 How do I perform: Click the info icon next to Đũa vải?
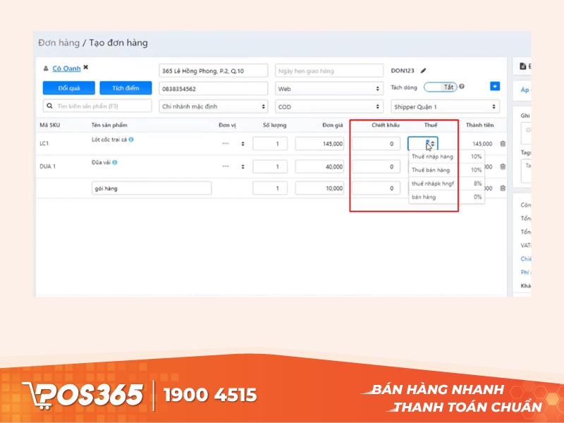(x=115, y=162)
